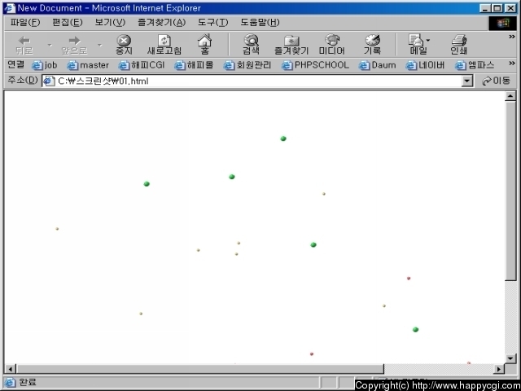This screenshot has width=521, height=391.
Task: Open the 파일(F) menu
Action: (25, 23)
